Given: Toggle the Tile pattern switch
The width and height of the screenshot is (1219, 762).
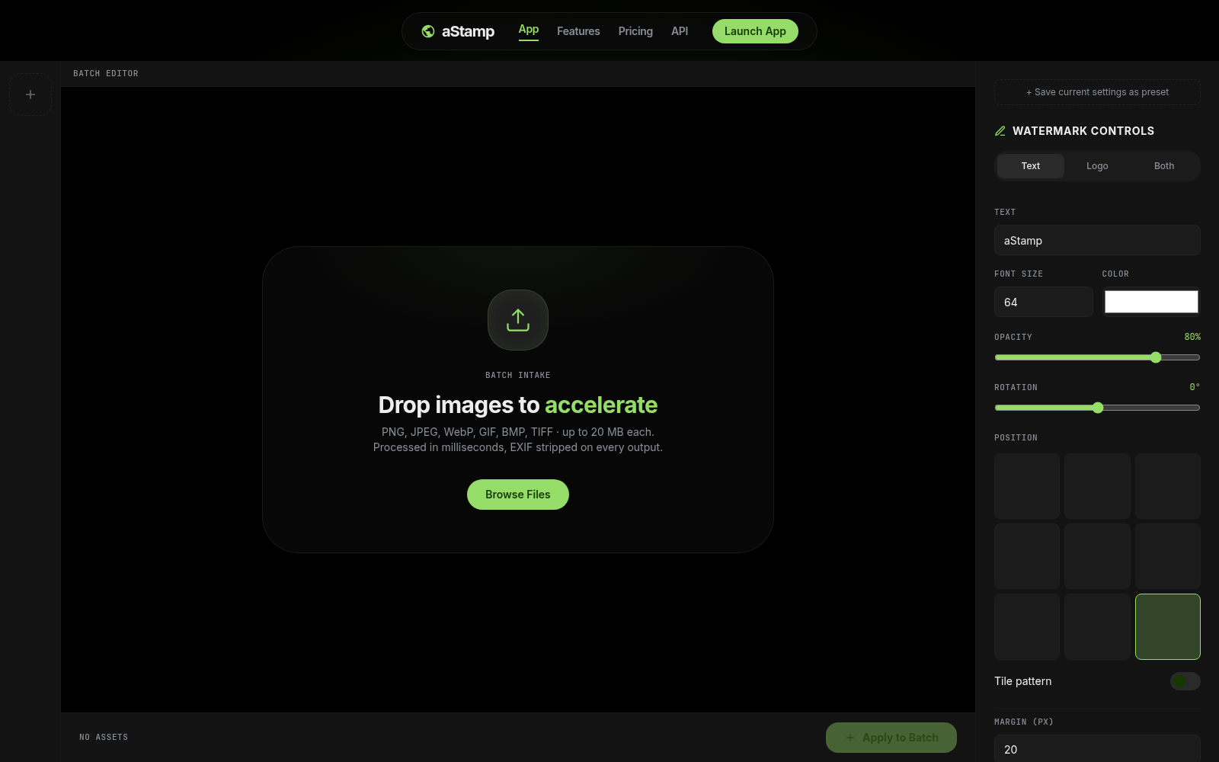Looking at the screenshot, I should point(1185,681).
